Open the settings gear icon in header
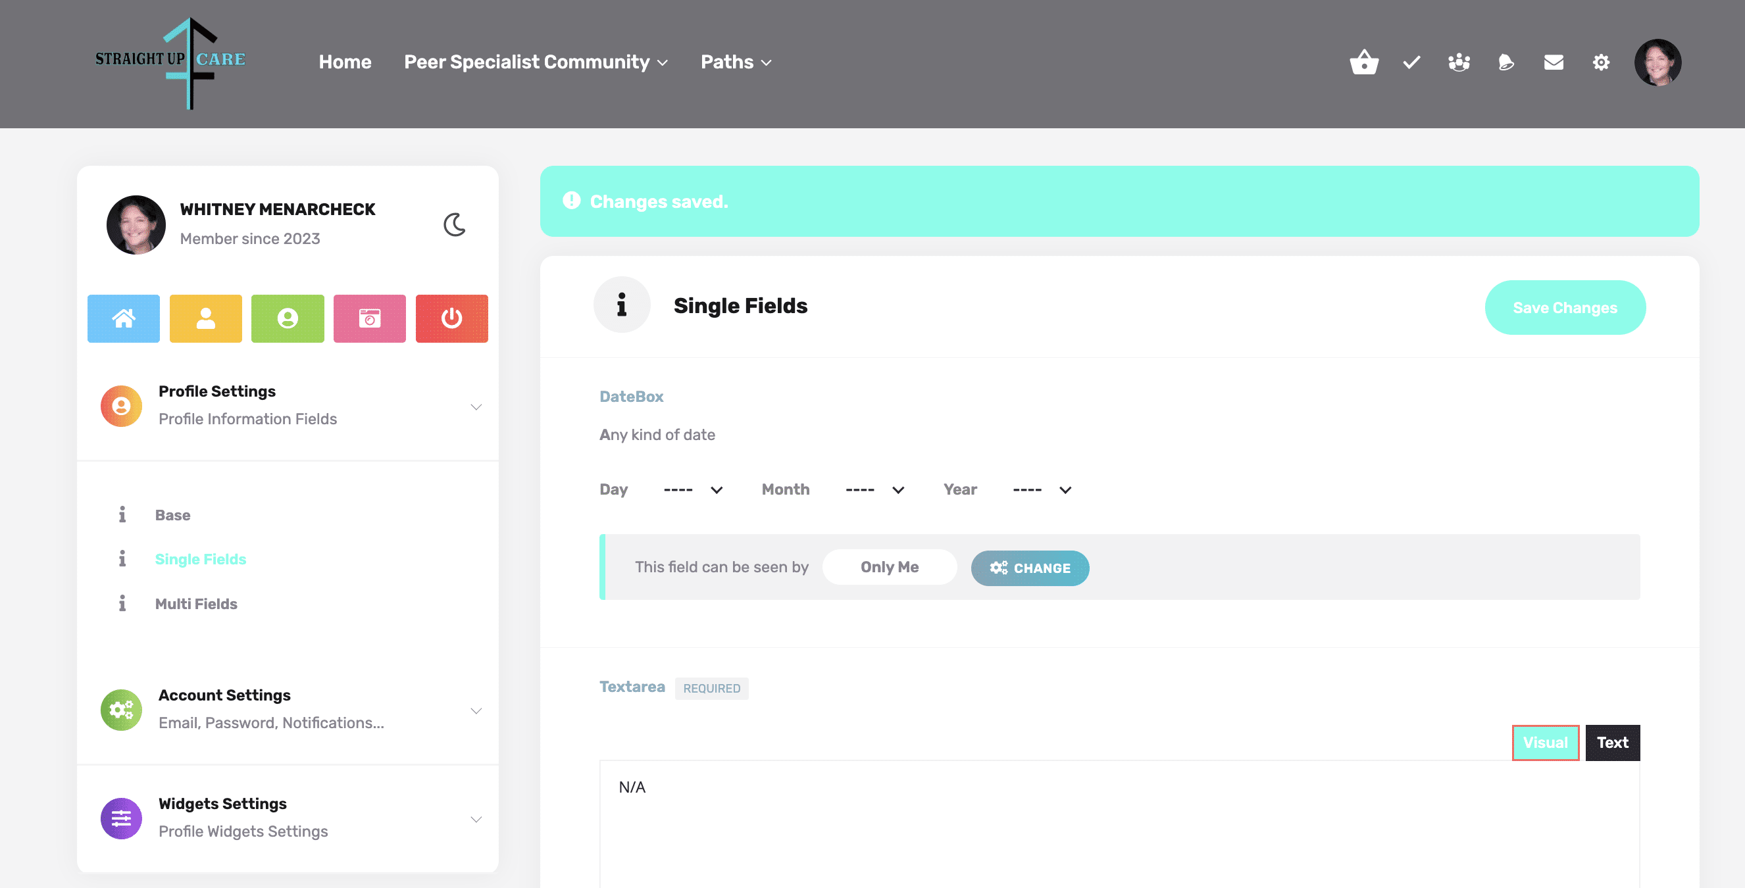1745x888 pixels. click(x=1601, y=62)
